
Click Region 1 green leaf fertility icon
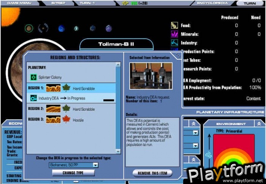tap(66, 88)
